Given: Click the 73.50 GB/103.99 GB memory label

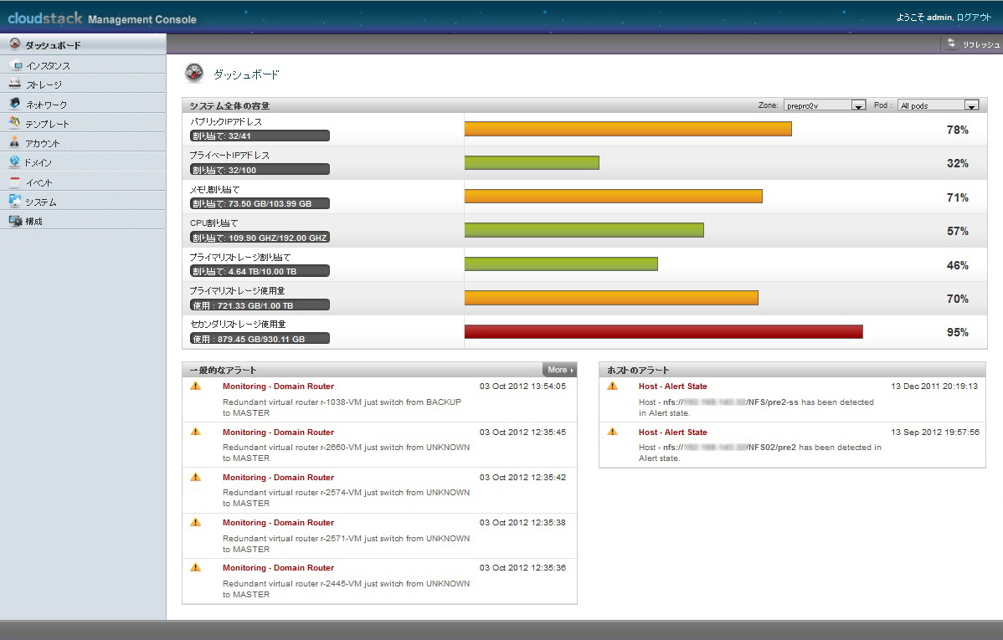Looking at the screenshot, I should pos(260,203).
